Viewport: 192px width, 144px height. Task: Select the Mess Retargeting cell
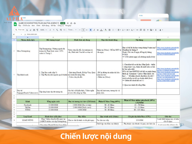(x=28, y=51)
